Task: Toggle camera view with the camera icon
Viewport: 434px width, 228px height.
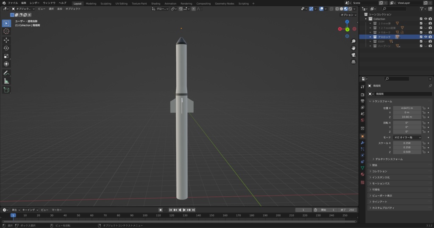Action: click(353, 55)
